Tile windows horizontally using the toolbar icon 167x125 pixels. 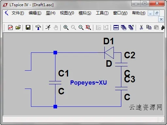coord(116,27)
